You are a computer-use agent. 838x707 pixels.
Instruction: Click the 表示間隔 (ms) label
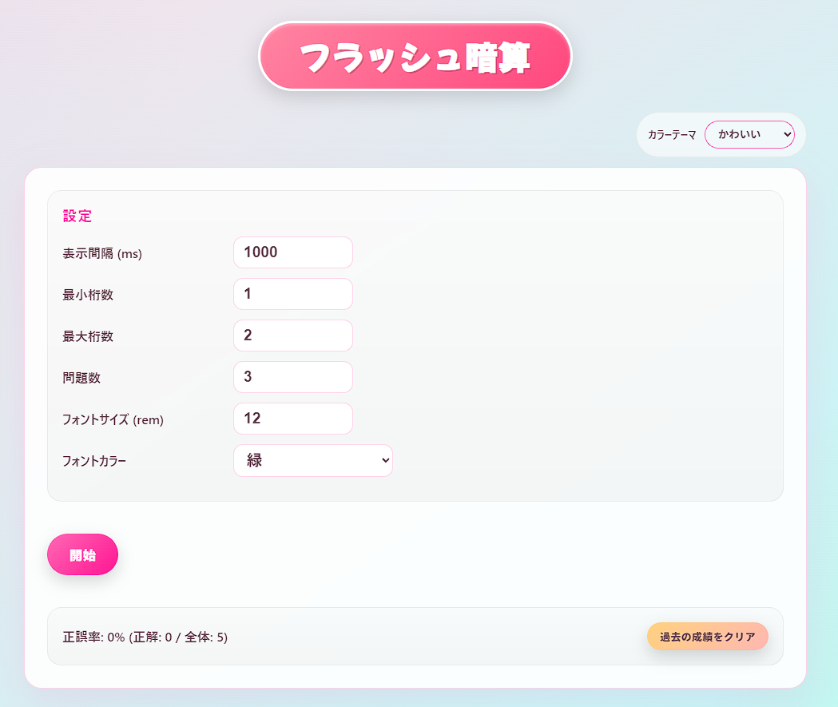(102, 253)
